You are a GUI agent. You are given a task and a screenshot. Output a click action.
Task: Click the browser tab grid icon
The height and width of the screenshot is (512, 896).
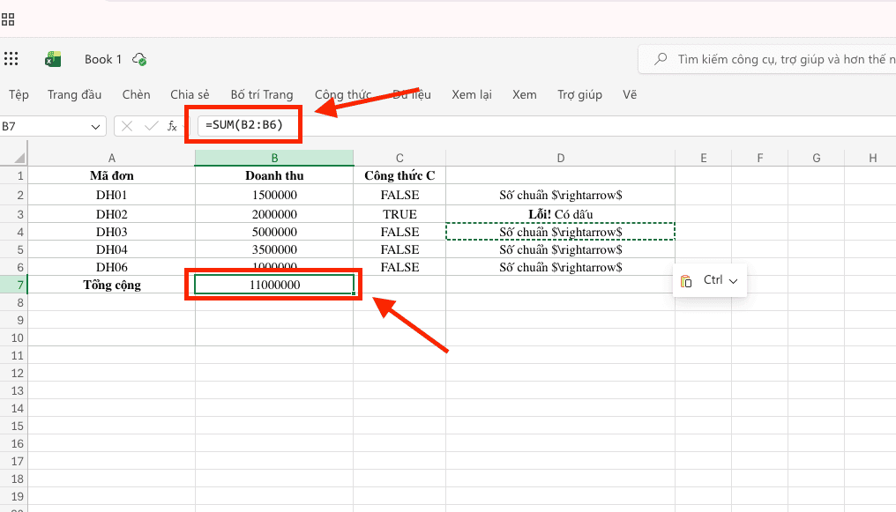coord(8,19)
